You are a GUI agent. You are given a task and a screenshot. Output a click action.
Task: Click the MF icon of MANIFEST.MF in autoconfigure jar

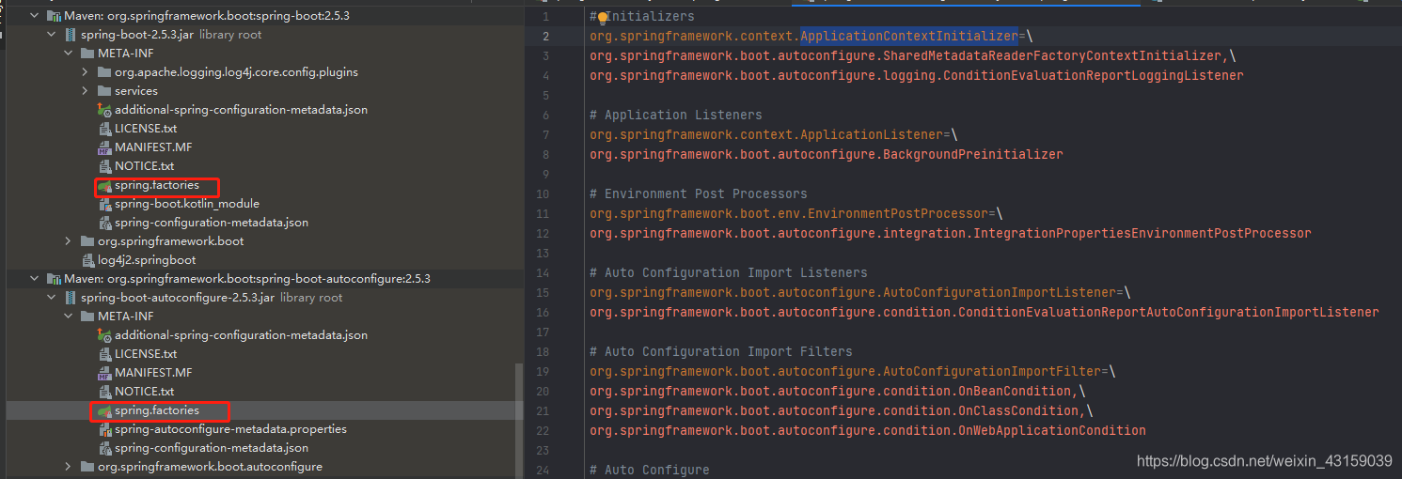tap(104, 373)
